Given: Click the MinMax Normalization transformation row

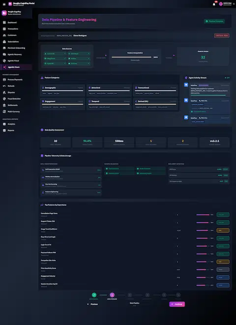Looking at the screenshot, I should point(71,177).
